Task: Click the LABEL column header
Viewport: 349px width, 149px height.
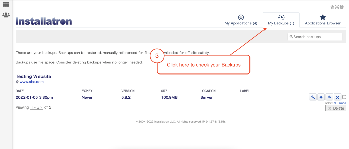Action: (x=245, y=91)
